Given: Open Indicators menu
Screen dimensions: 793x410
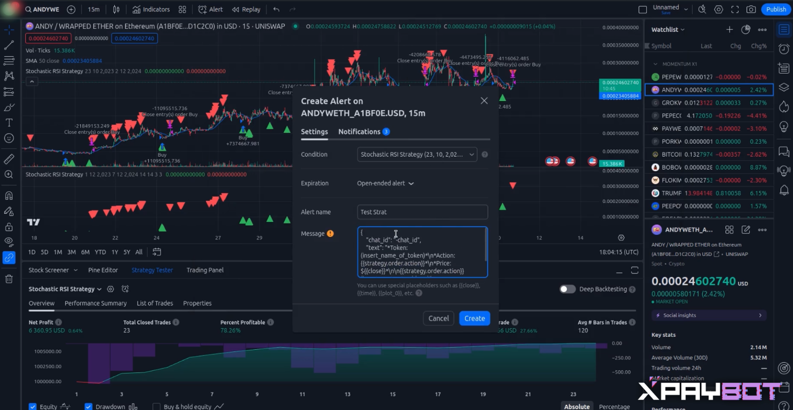Looking at the screenshot, I should click(x=151, y=9).
